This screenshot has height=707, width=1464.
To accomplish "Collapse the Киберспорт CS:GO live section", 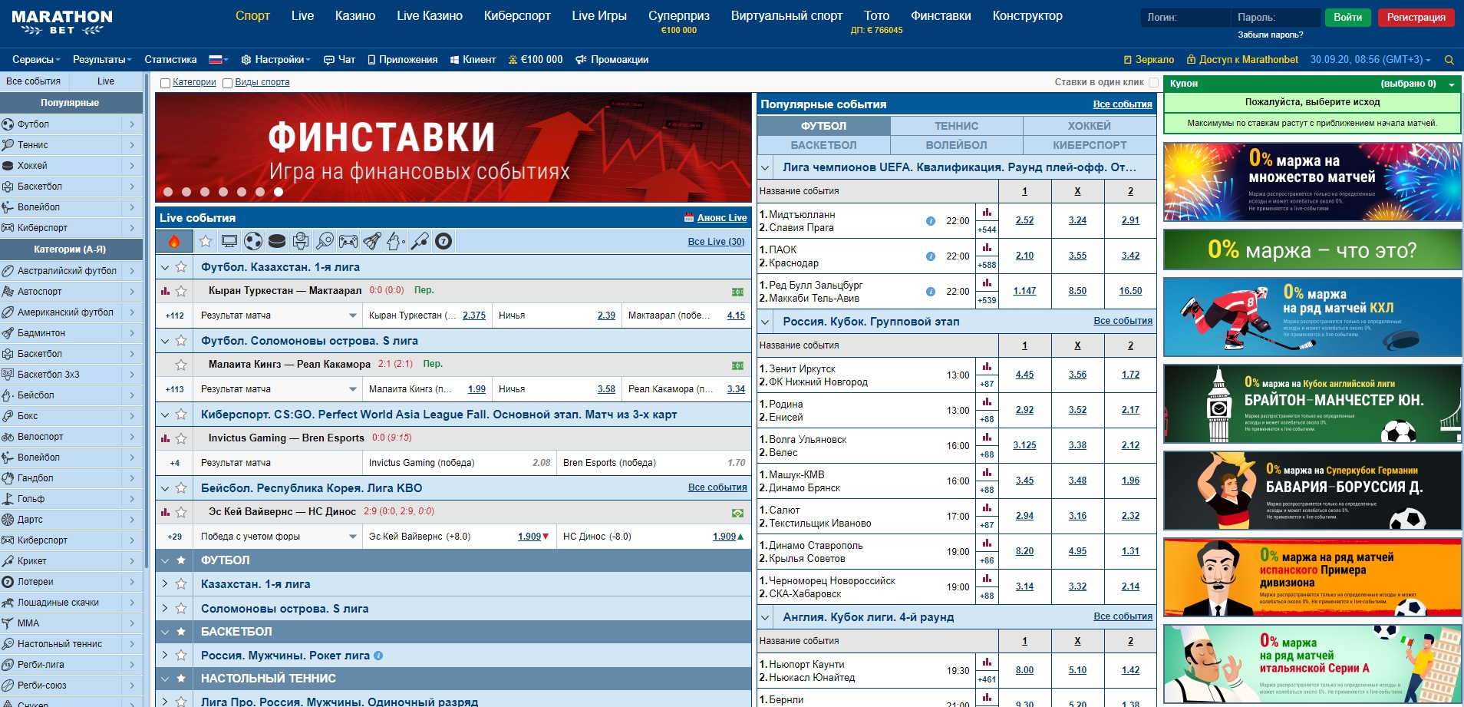I will 164,415.
